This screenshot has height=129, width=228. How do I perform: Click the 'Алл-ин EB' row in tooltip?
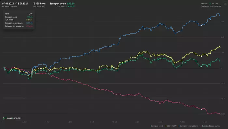click(x=19, y=20)
